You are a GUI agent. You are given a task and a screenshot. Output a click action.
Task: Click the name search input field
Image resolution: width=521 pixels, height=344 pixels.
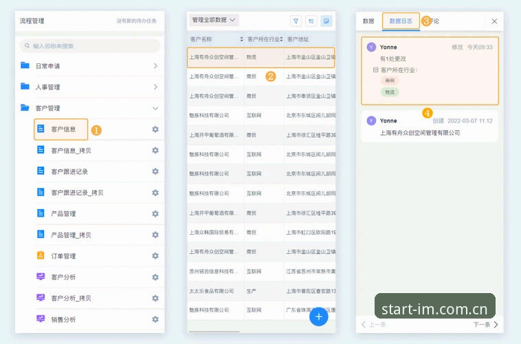[90, 45]
